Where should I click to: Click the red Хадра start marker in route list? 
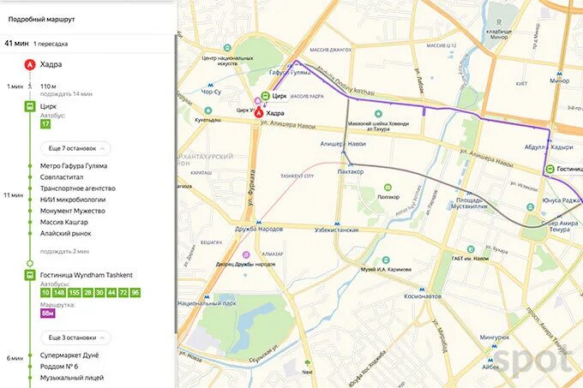30,64
